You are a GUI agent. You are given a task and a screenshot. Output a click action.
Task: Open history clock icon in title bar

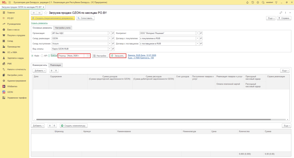coord(253,2)
